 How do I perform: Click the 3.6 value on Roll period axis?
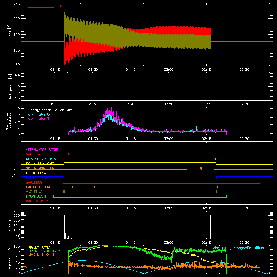(17, 98)
